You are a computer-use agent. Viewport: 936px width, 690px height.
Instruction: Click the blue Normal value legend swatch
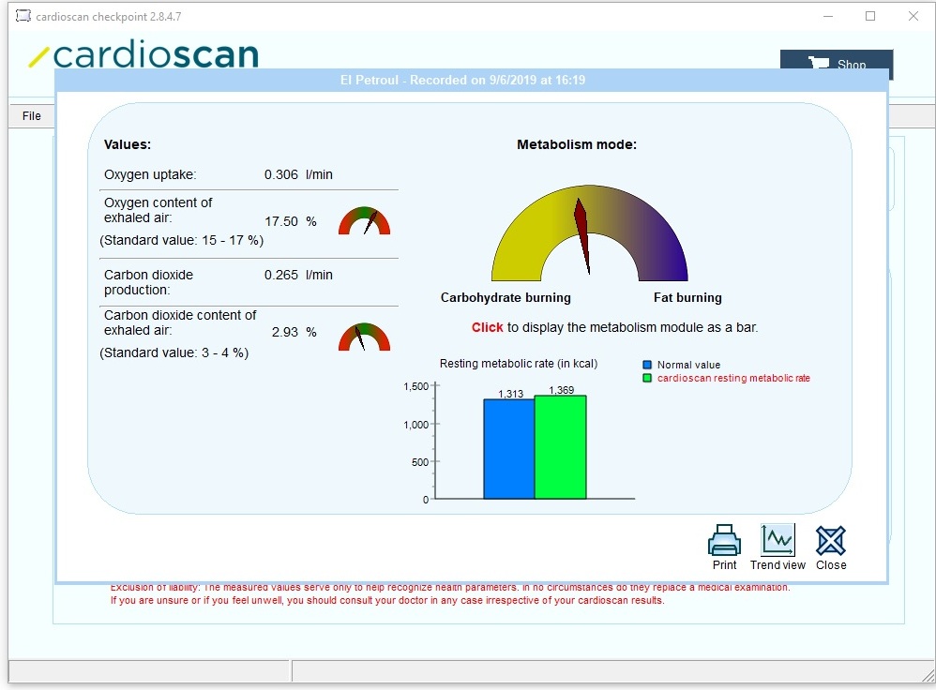647,365
